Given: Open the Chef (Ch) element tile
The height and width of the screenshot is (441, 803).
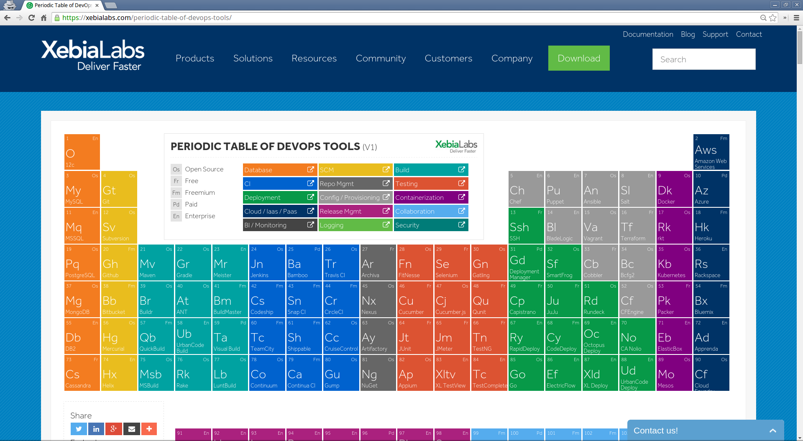Looking at the screenshot, I should (x=526, y=189).
